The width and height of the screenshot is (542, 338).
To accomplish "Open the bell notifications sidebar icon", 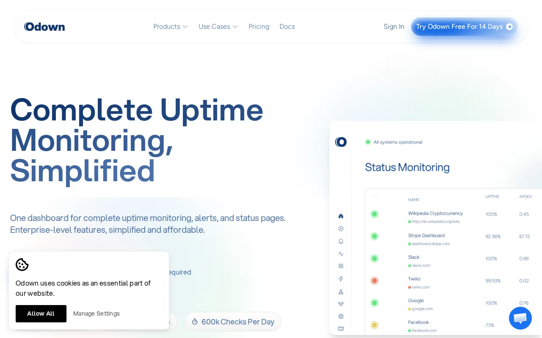I will pyautogui.click(x=341, y=241).
